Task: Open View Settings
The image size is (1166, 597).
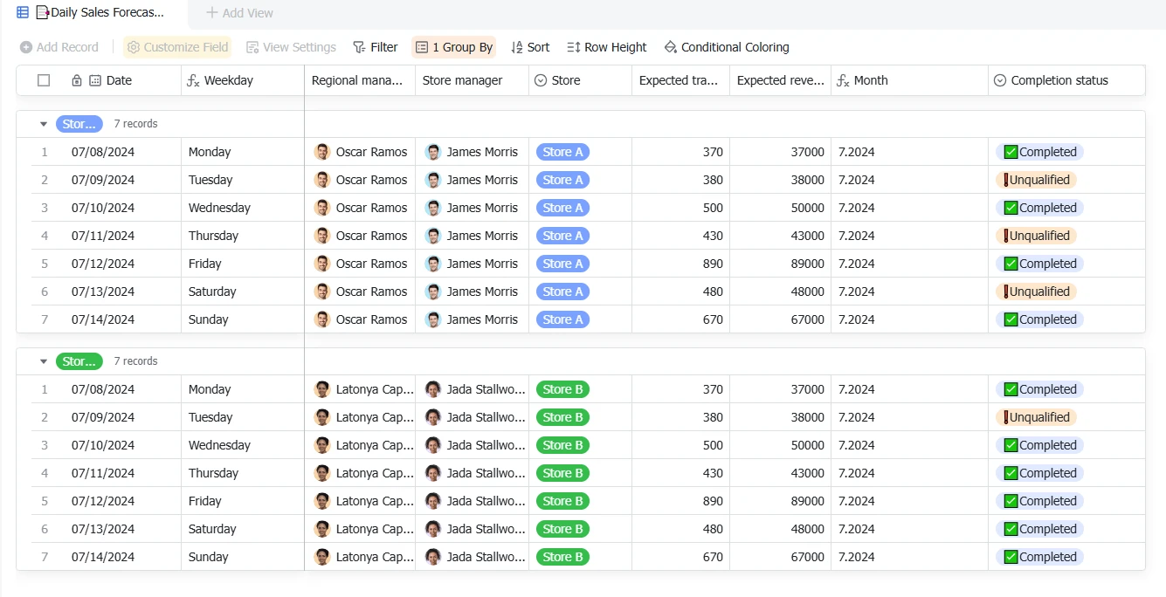Action: tap(291, 47)
